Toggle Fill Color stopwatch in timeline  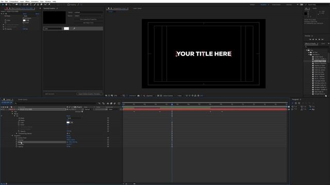(19, 122)
